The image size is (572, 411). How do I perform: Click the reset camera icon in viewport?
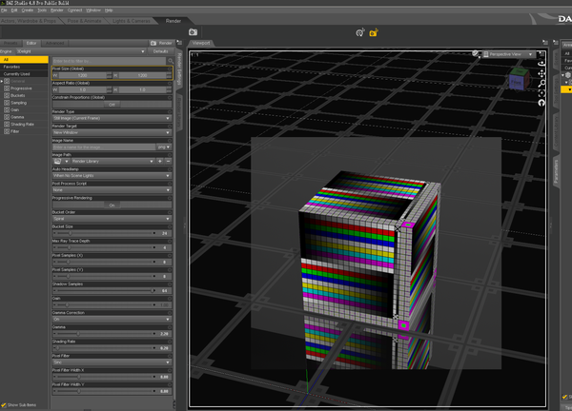[541, 103]
